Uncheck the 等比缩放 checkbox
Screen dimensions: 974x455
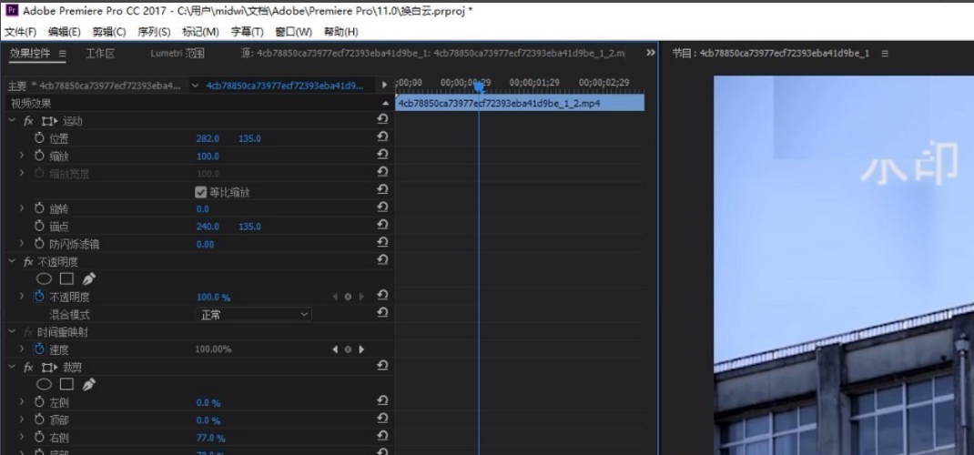tap(200, 192)
